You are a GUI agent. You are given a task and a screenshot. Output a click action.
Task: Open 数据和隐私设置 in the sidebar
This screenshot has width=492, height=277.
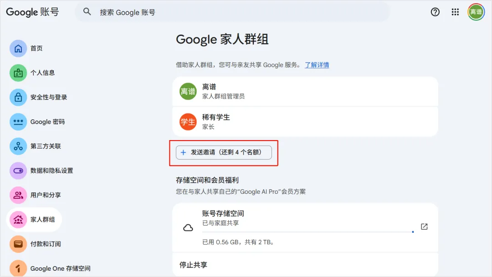(x=51, y=171)
